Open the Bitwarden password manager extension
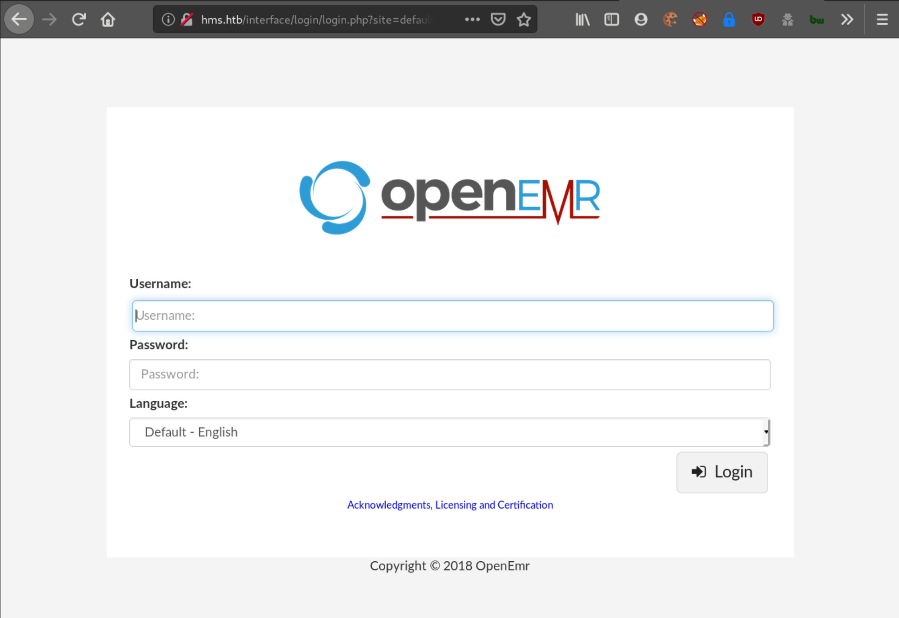Screen dimensions: 899x618 click(817, 19)
